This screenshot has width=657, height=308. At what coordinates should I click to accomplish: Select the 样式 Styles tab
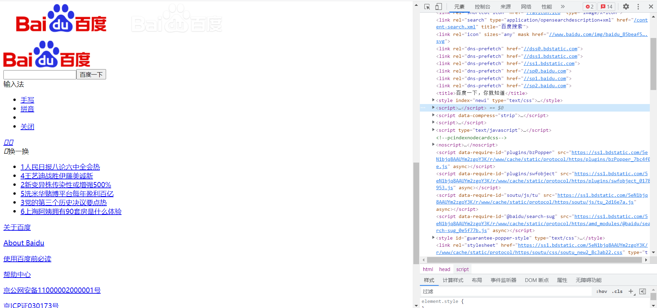(429, 280)
